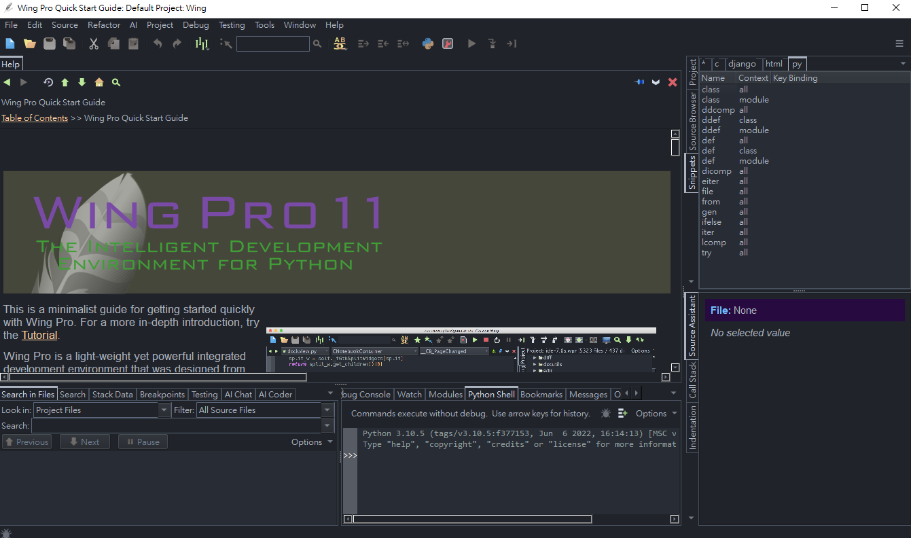Open the Refactor menu
Screen dimensions: 911x538
coord(104,25)
